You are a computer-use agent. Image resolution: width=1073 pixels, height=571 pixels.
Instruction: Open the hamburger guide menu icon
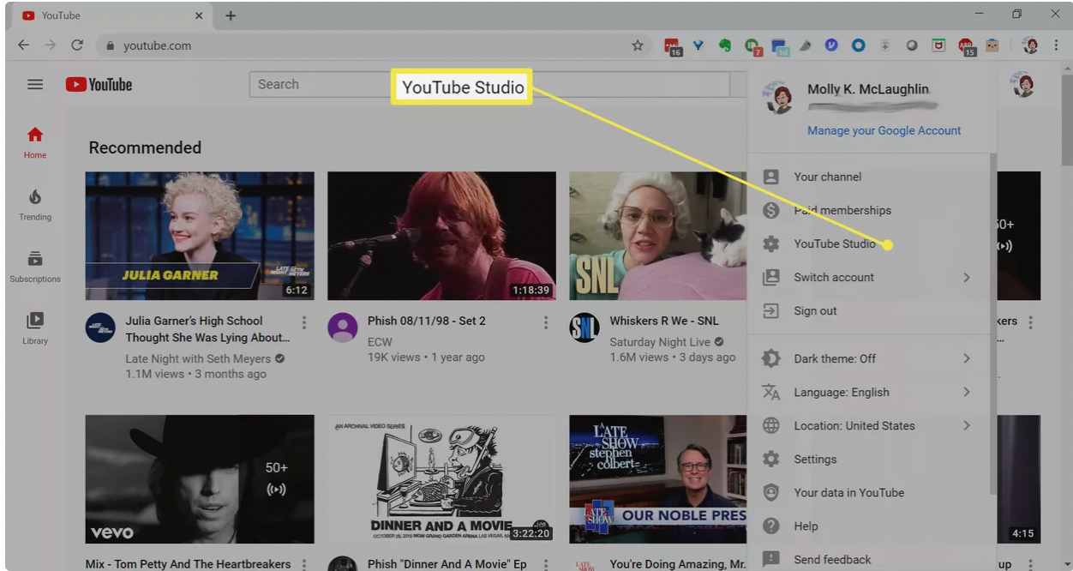[x=35, y=84]
